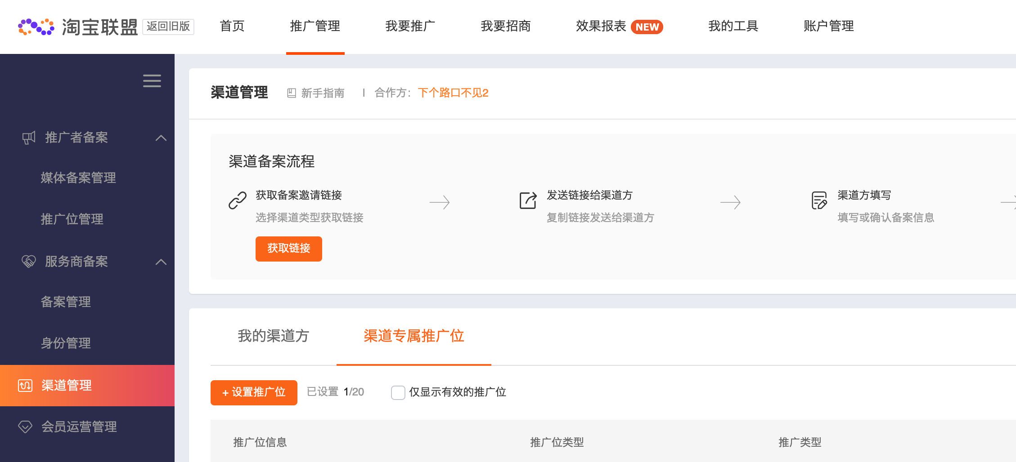
Task: Enable 仅显示有效的推广位 checkbox
Action: (398, 393)
